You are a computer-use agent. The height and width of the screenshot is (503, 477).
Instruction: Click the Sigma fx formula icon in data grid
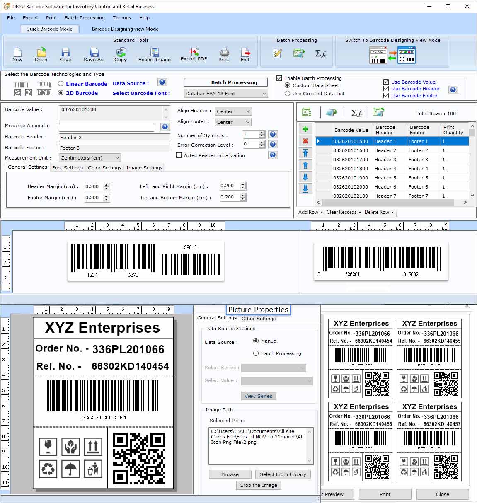pos(356,112)
